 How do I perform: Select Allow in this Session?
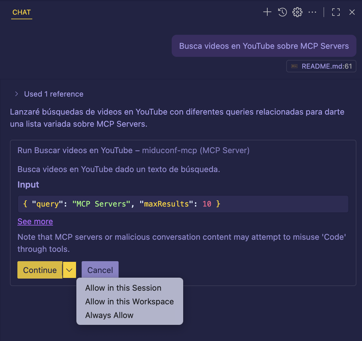click(x=123, y=288)
